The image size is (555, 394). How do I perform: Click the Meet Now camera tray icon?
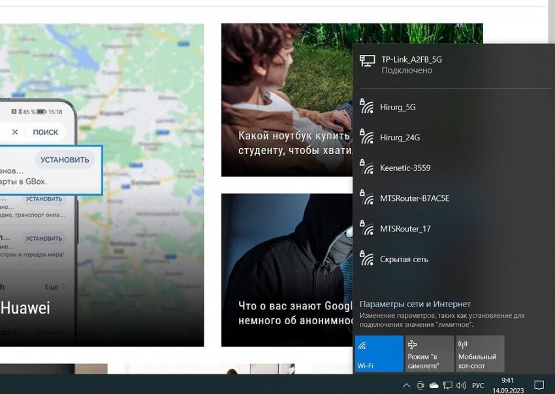421,385
